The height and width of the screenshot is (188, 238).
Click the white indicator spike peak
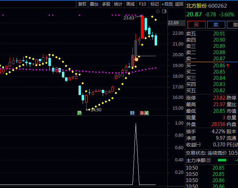pos(136,124)
